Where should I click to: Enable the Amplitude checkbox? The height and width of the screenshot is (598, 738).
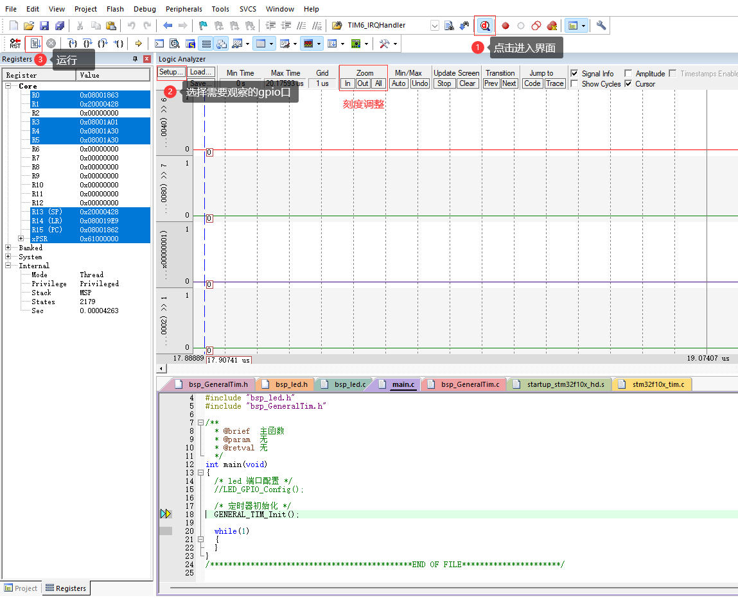coord(628,73)
